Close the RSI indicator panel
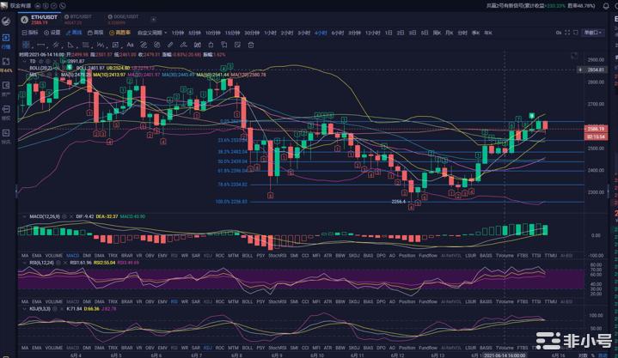 click(x=65, y=263)
